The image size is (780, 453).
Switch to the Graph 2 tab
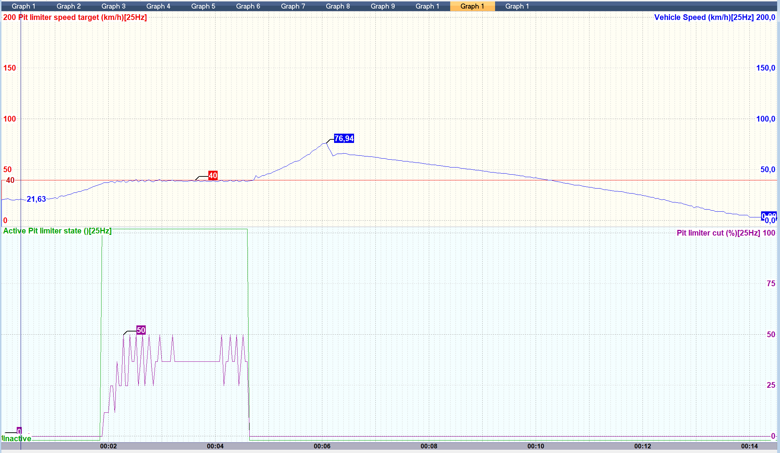point(68,6)
